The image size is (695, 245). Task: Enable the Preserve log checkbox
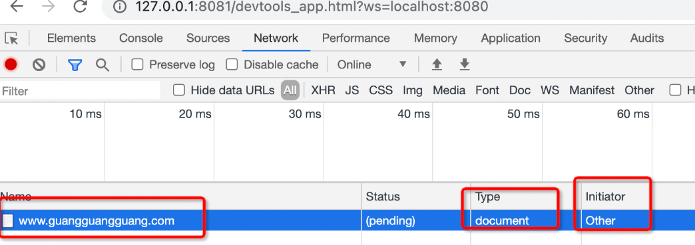(x=137, y=64)
